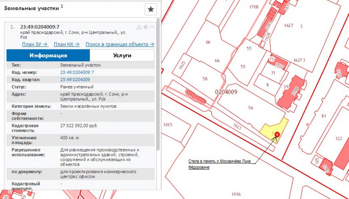349x199 pixels.
Task: Click Поиск в границах объекта link
Action: [119, 44]
